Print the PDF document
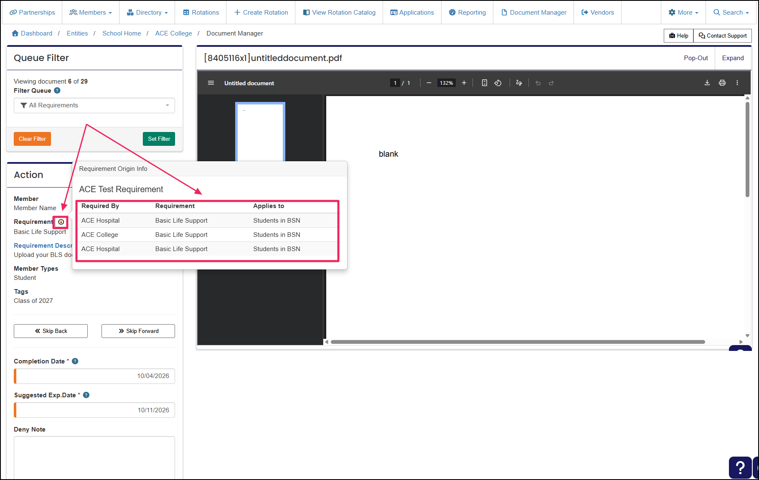 pyautogui.click(x=722, y=83)
